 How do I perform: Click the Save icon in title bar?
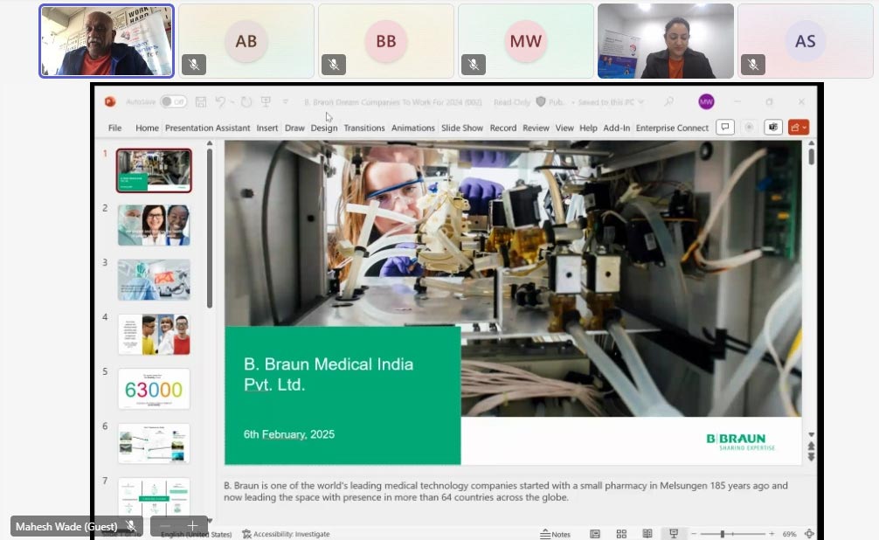[x=201, y=102]
